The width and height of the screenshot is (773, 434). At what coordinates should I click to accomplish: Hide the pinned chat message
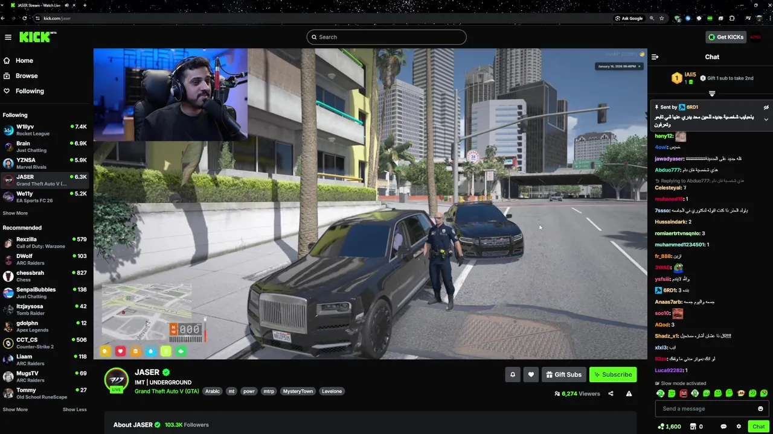(x=766, y=107)
